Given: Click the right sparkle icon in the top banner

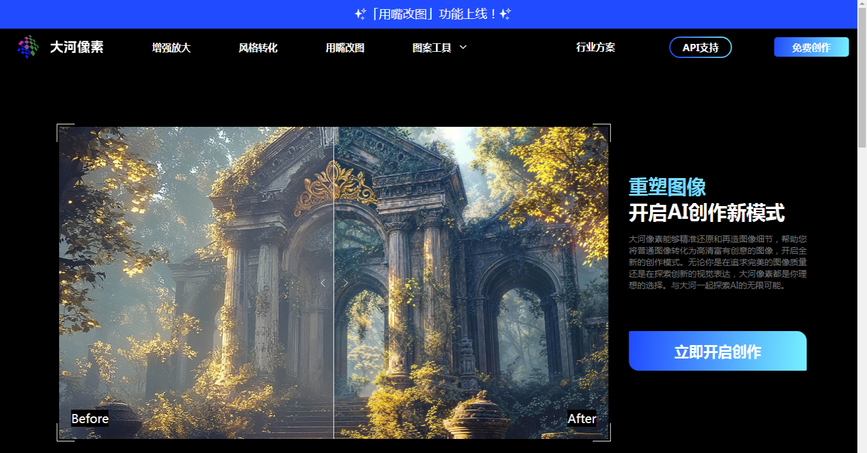Looking at the screenshot, I should click(505, 13).
